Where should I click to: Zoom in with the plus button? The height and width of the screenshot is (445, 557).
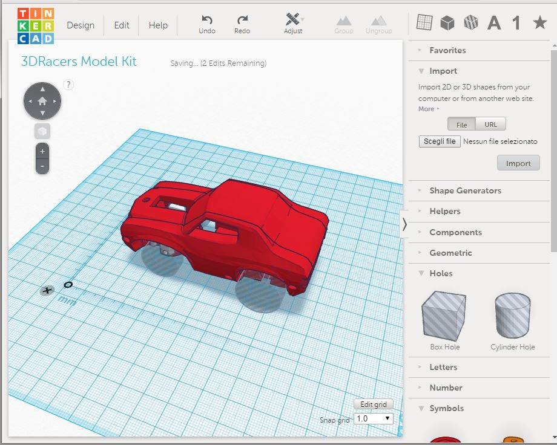[x=42, y=151]
